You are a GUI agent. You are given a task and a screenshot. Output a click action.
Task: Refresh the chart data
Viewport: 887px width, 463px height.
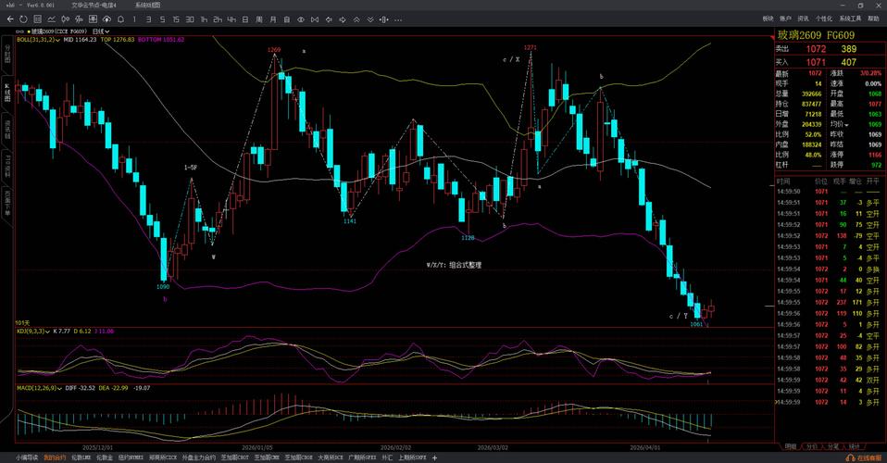coord(23,19)
